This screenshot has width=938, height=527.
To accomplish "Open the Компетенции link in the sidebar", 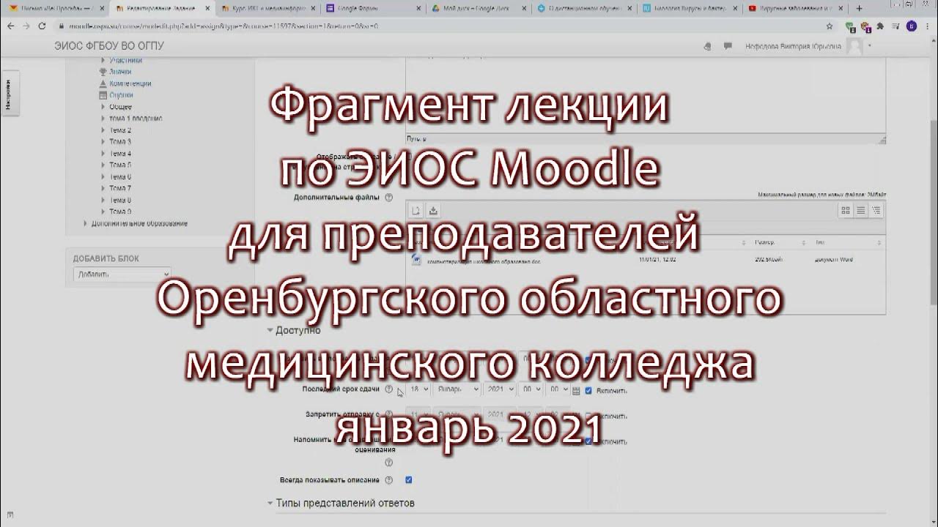I will (x=130, y=83).
